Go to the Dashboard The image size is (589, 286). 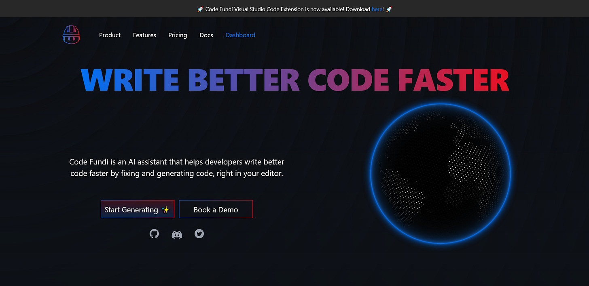click(x=240, y=35)
